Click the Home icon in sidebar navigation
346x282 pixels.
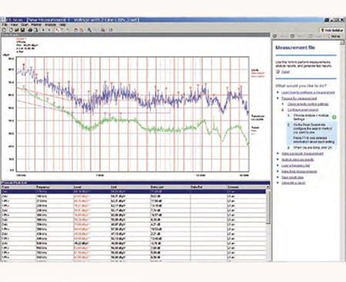click(334, 36)
